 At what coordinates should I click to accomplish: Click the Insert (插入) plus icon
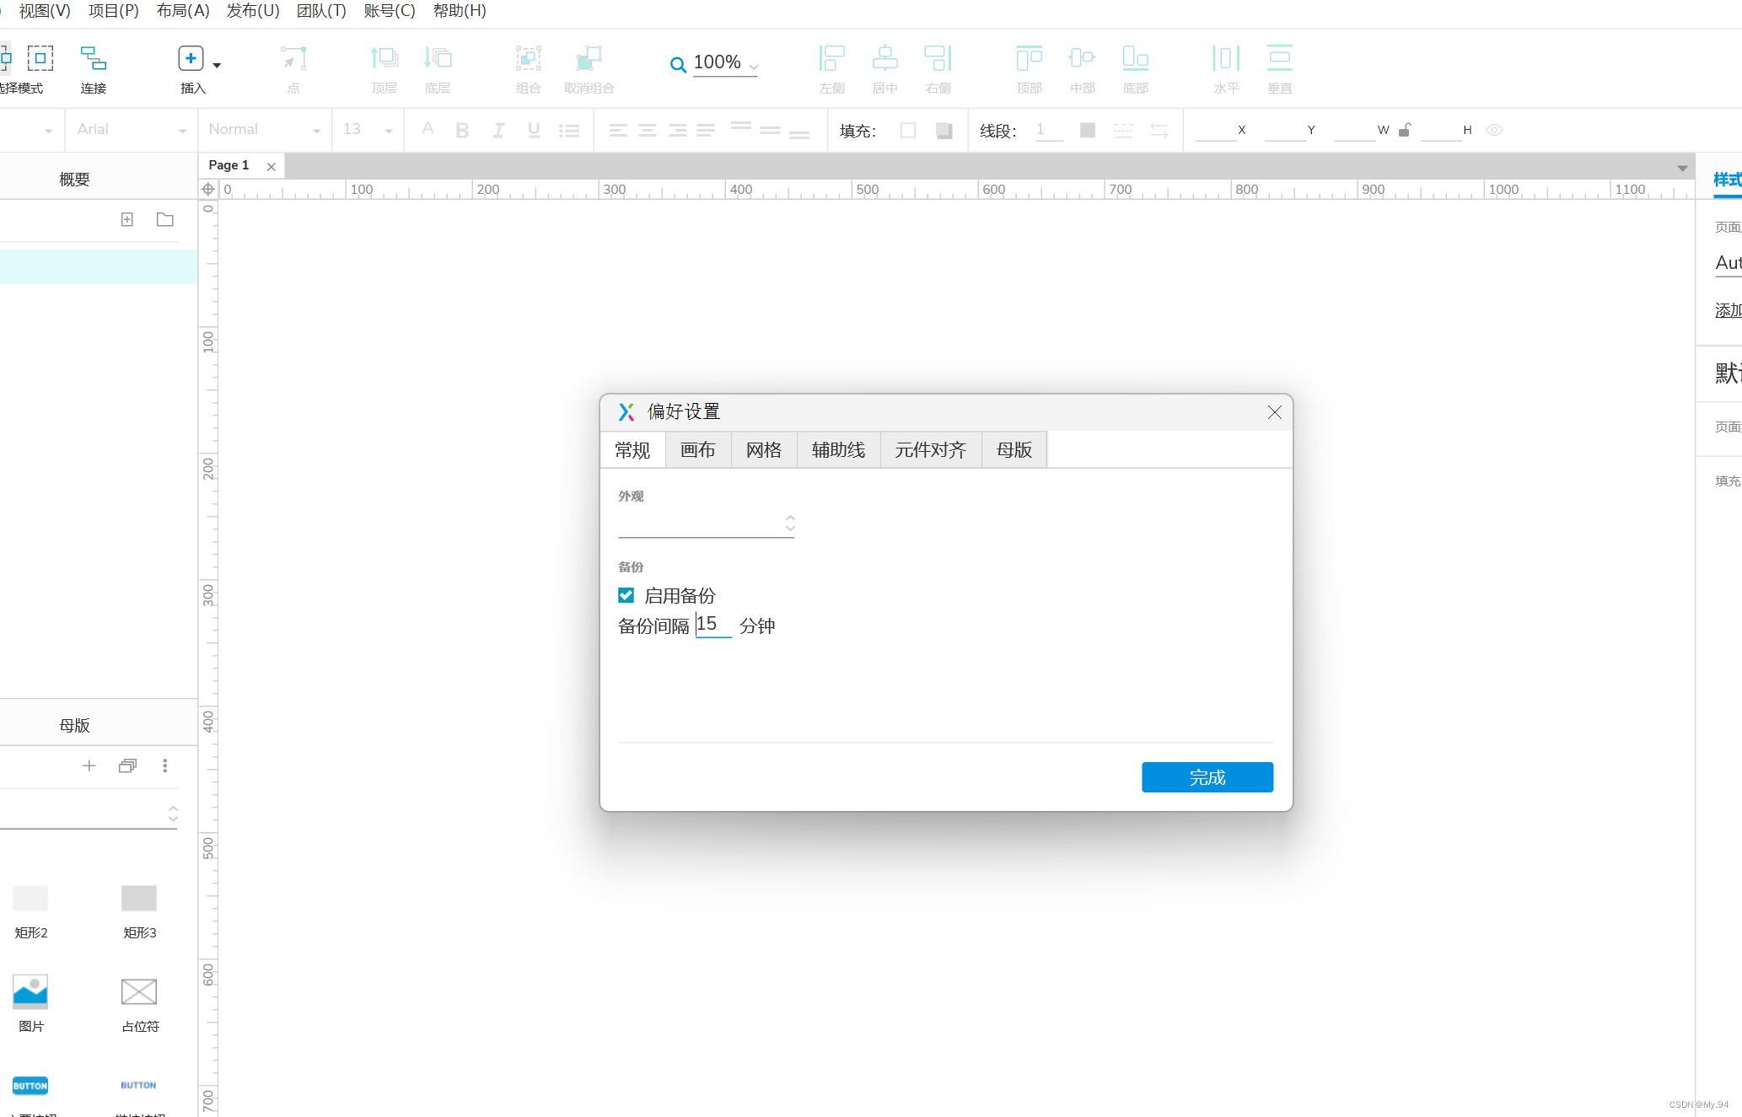[x=191, y=58]
